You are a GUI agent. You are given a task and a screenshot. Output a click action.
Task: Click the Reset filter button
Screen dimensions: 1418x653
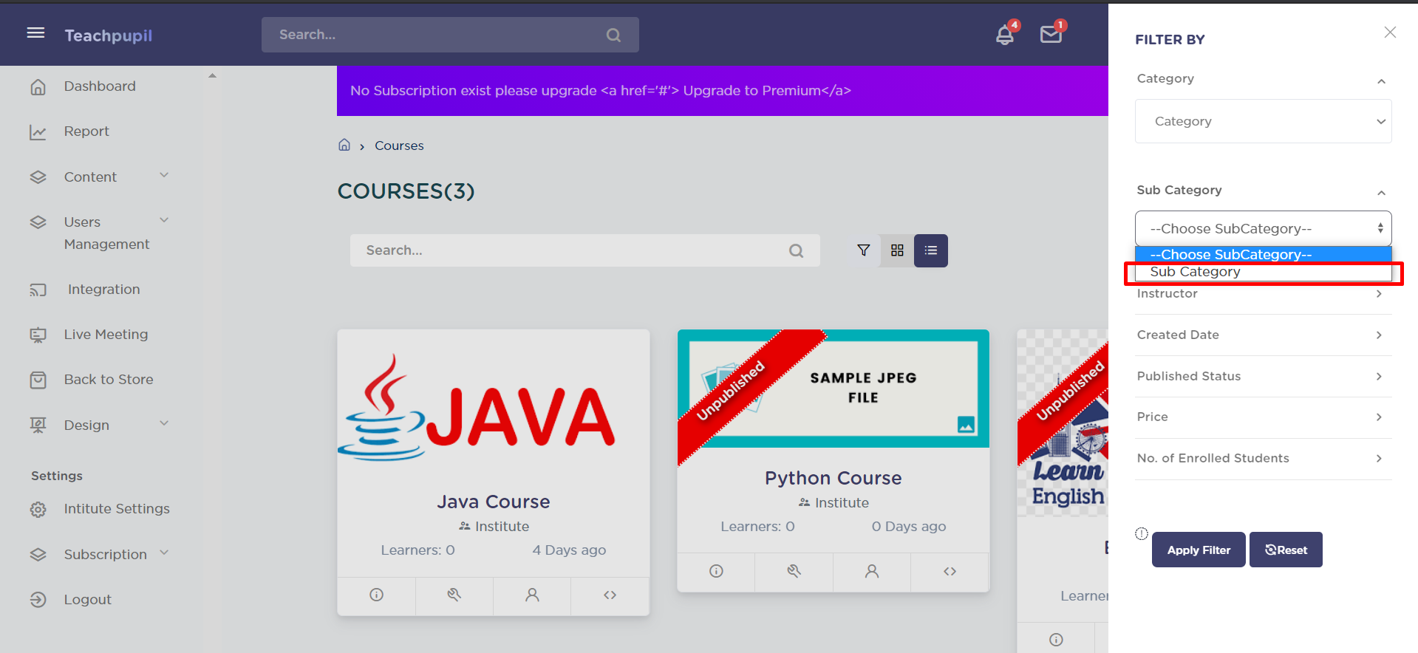(1286, 550)
